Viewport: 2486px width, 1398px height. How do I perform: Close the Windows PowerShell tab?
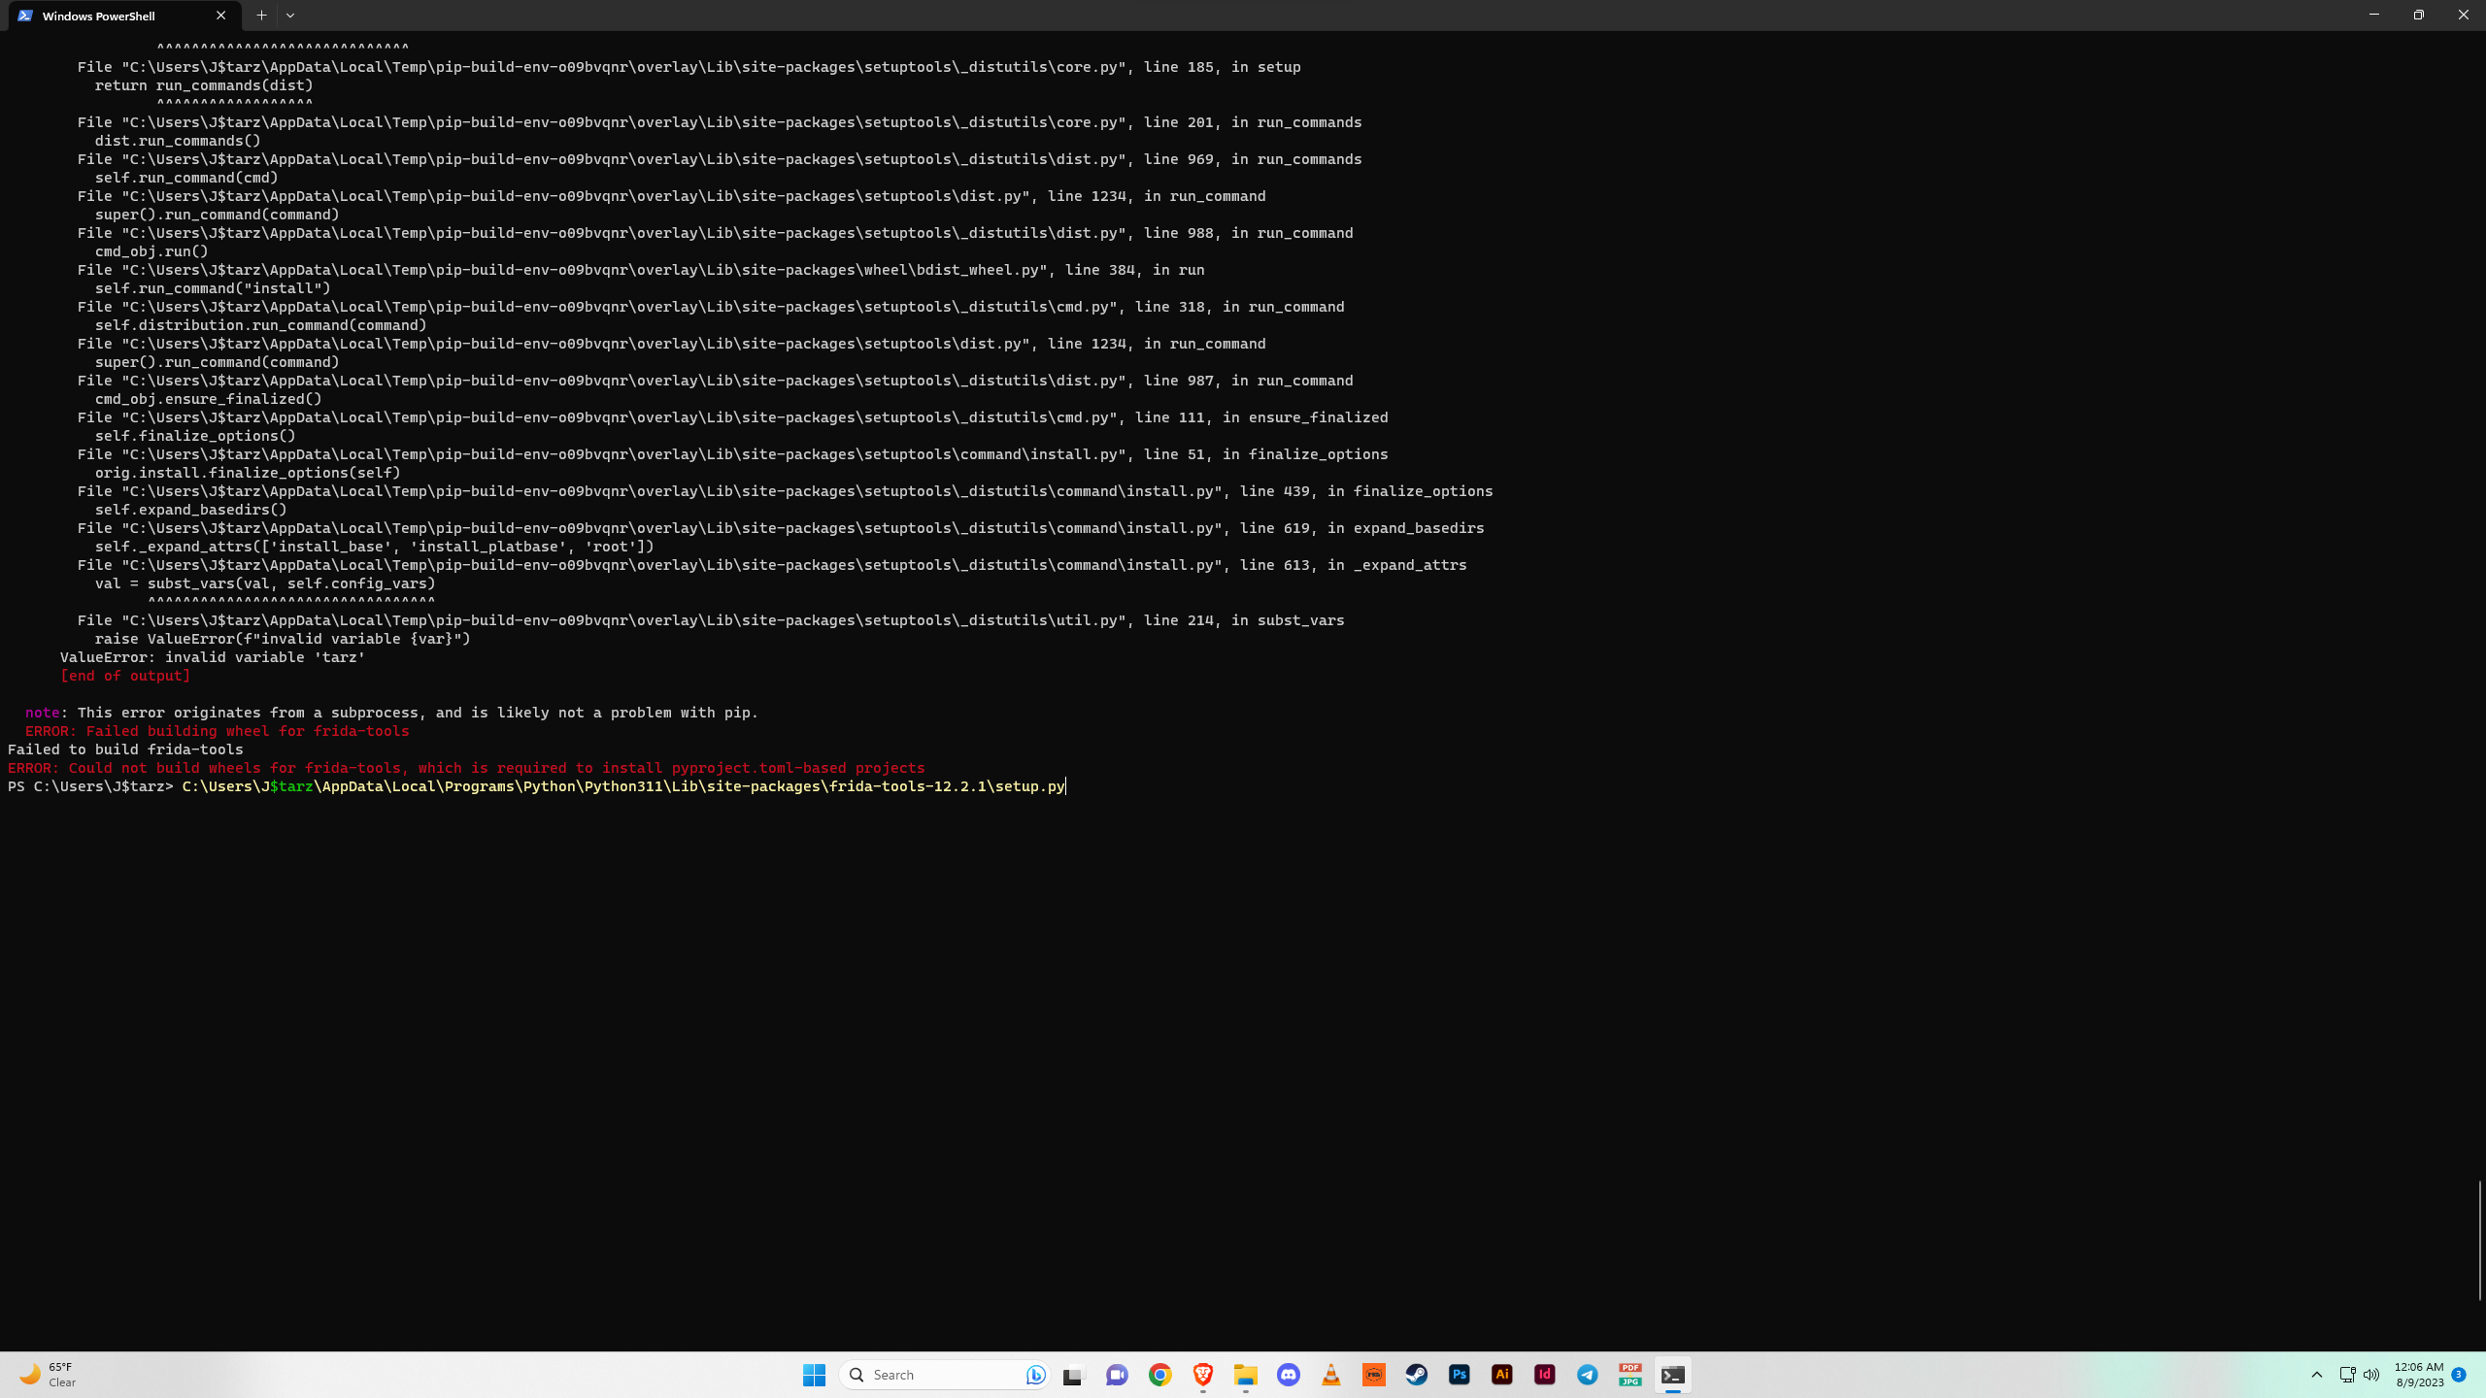point(220,16)
